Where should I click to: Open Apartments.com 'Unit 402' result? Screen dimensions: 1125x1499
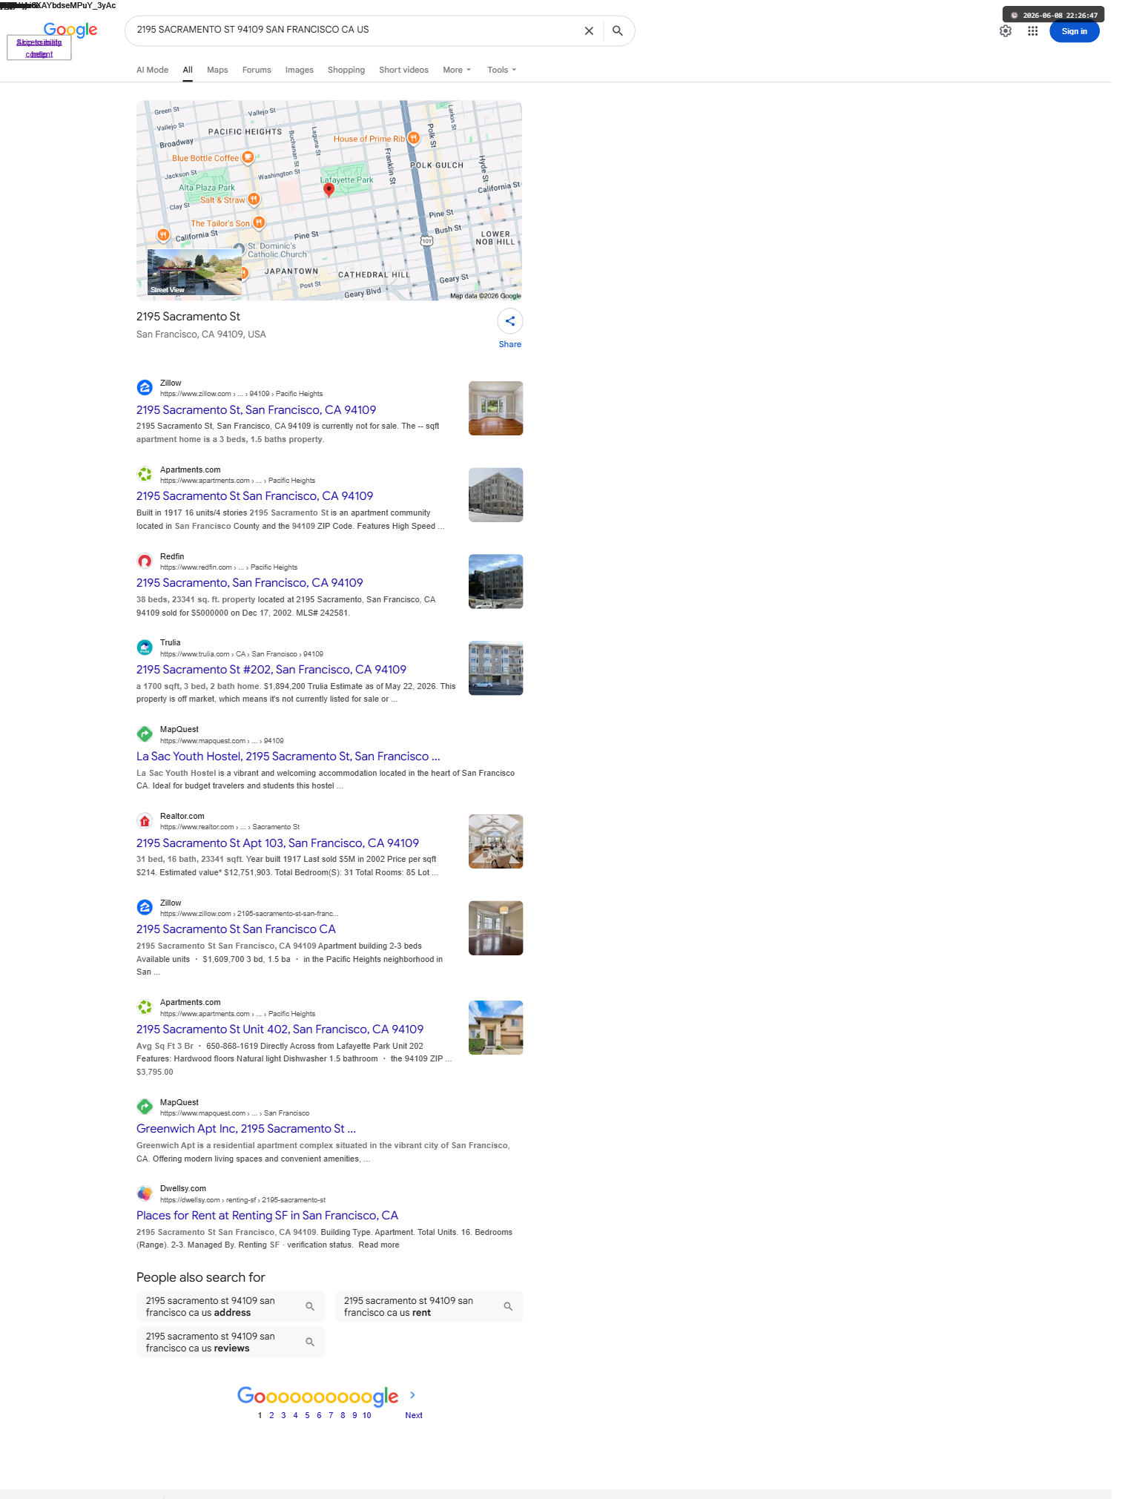pyautogui.click(x=280, y=1029)
